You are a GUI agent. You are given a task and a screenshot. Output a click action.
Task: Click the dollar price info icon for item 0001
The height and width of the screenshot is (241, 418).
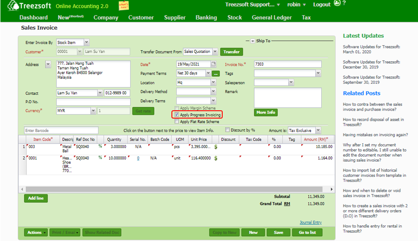pyautogui.click(x=216, y=158)
